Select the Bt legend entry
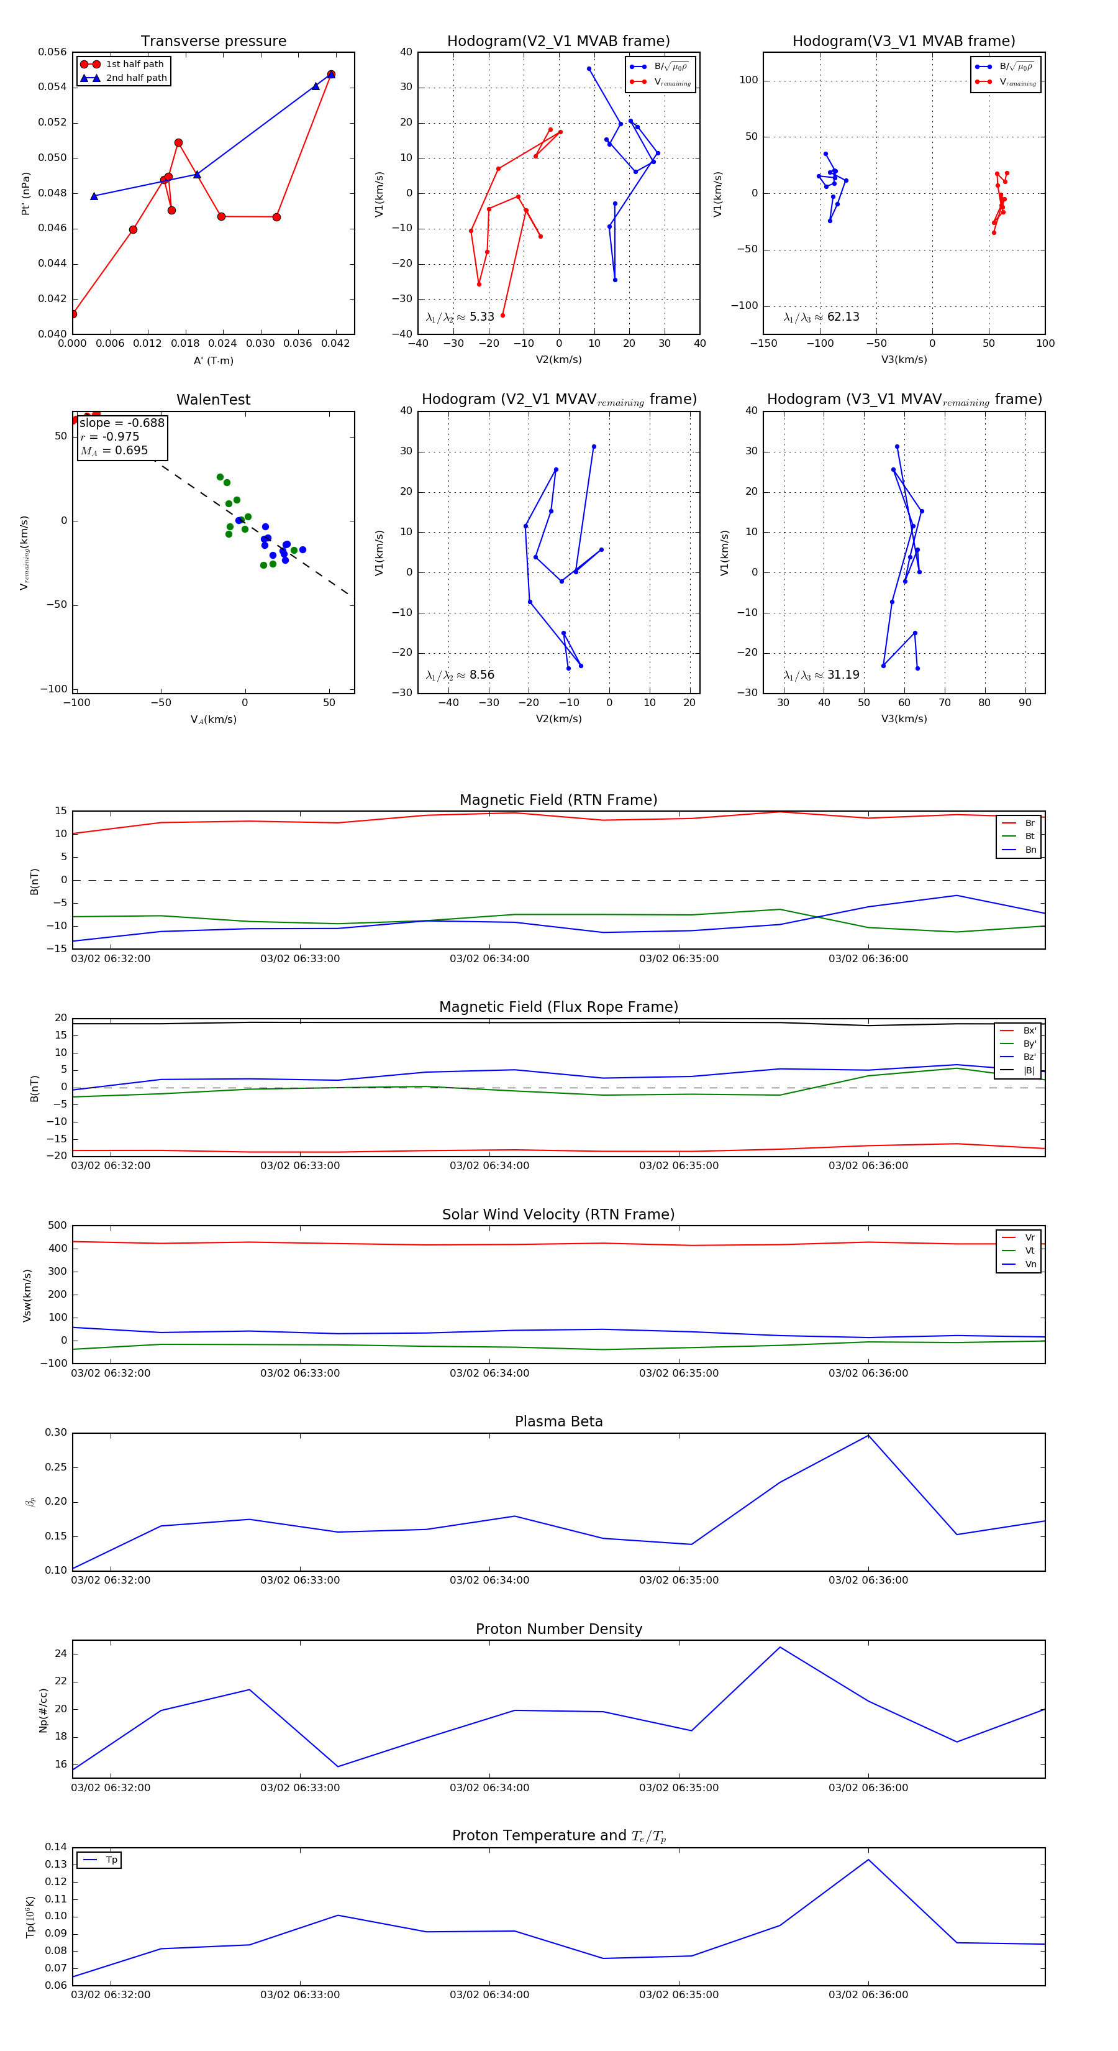Screen dimensions: 1118x2051 click(1019, 837)
